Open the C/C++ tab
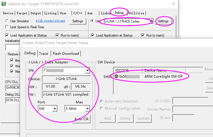Viewport: 213px width, 137px height. tap(78, 13)
